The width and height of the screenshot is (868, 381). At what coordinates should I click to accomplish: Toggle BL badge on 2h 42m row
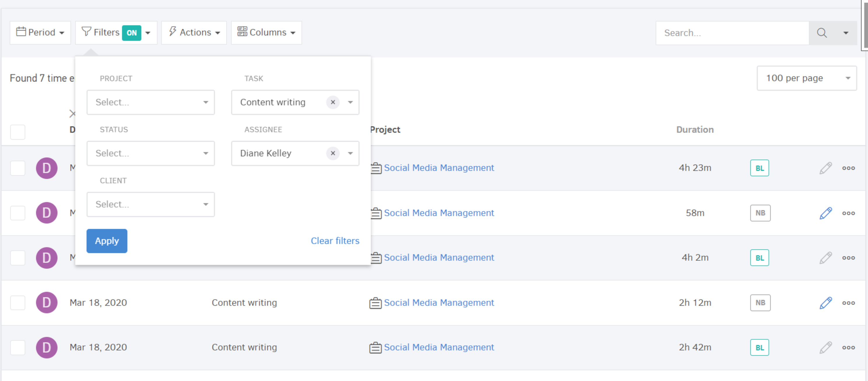pos(760,347)
